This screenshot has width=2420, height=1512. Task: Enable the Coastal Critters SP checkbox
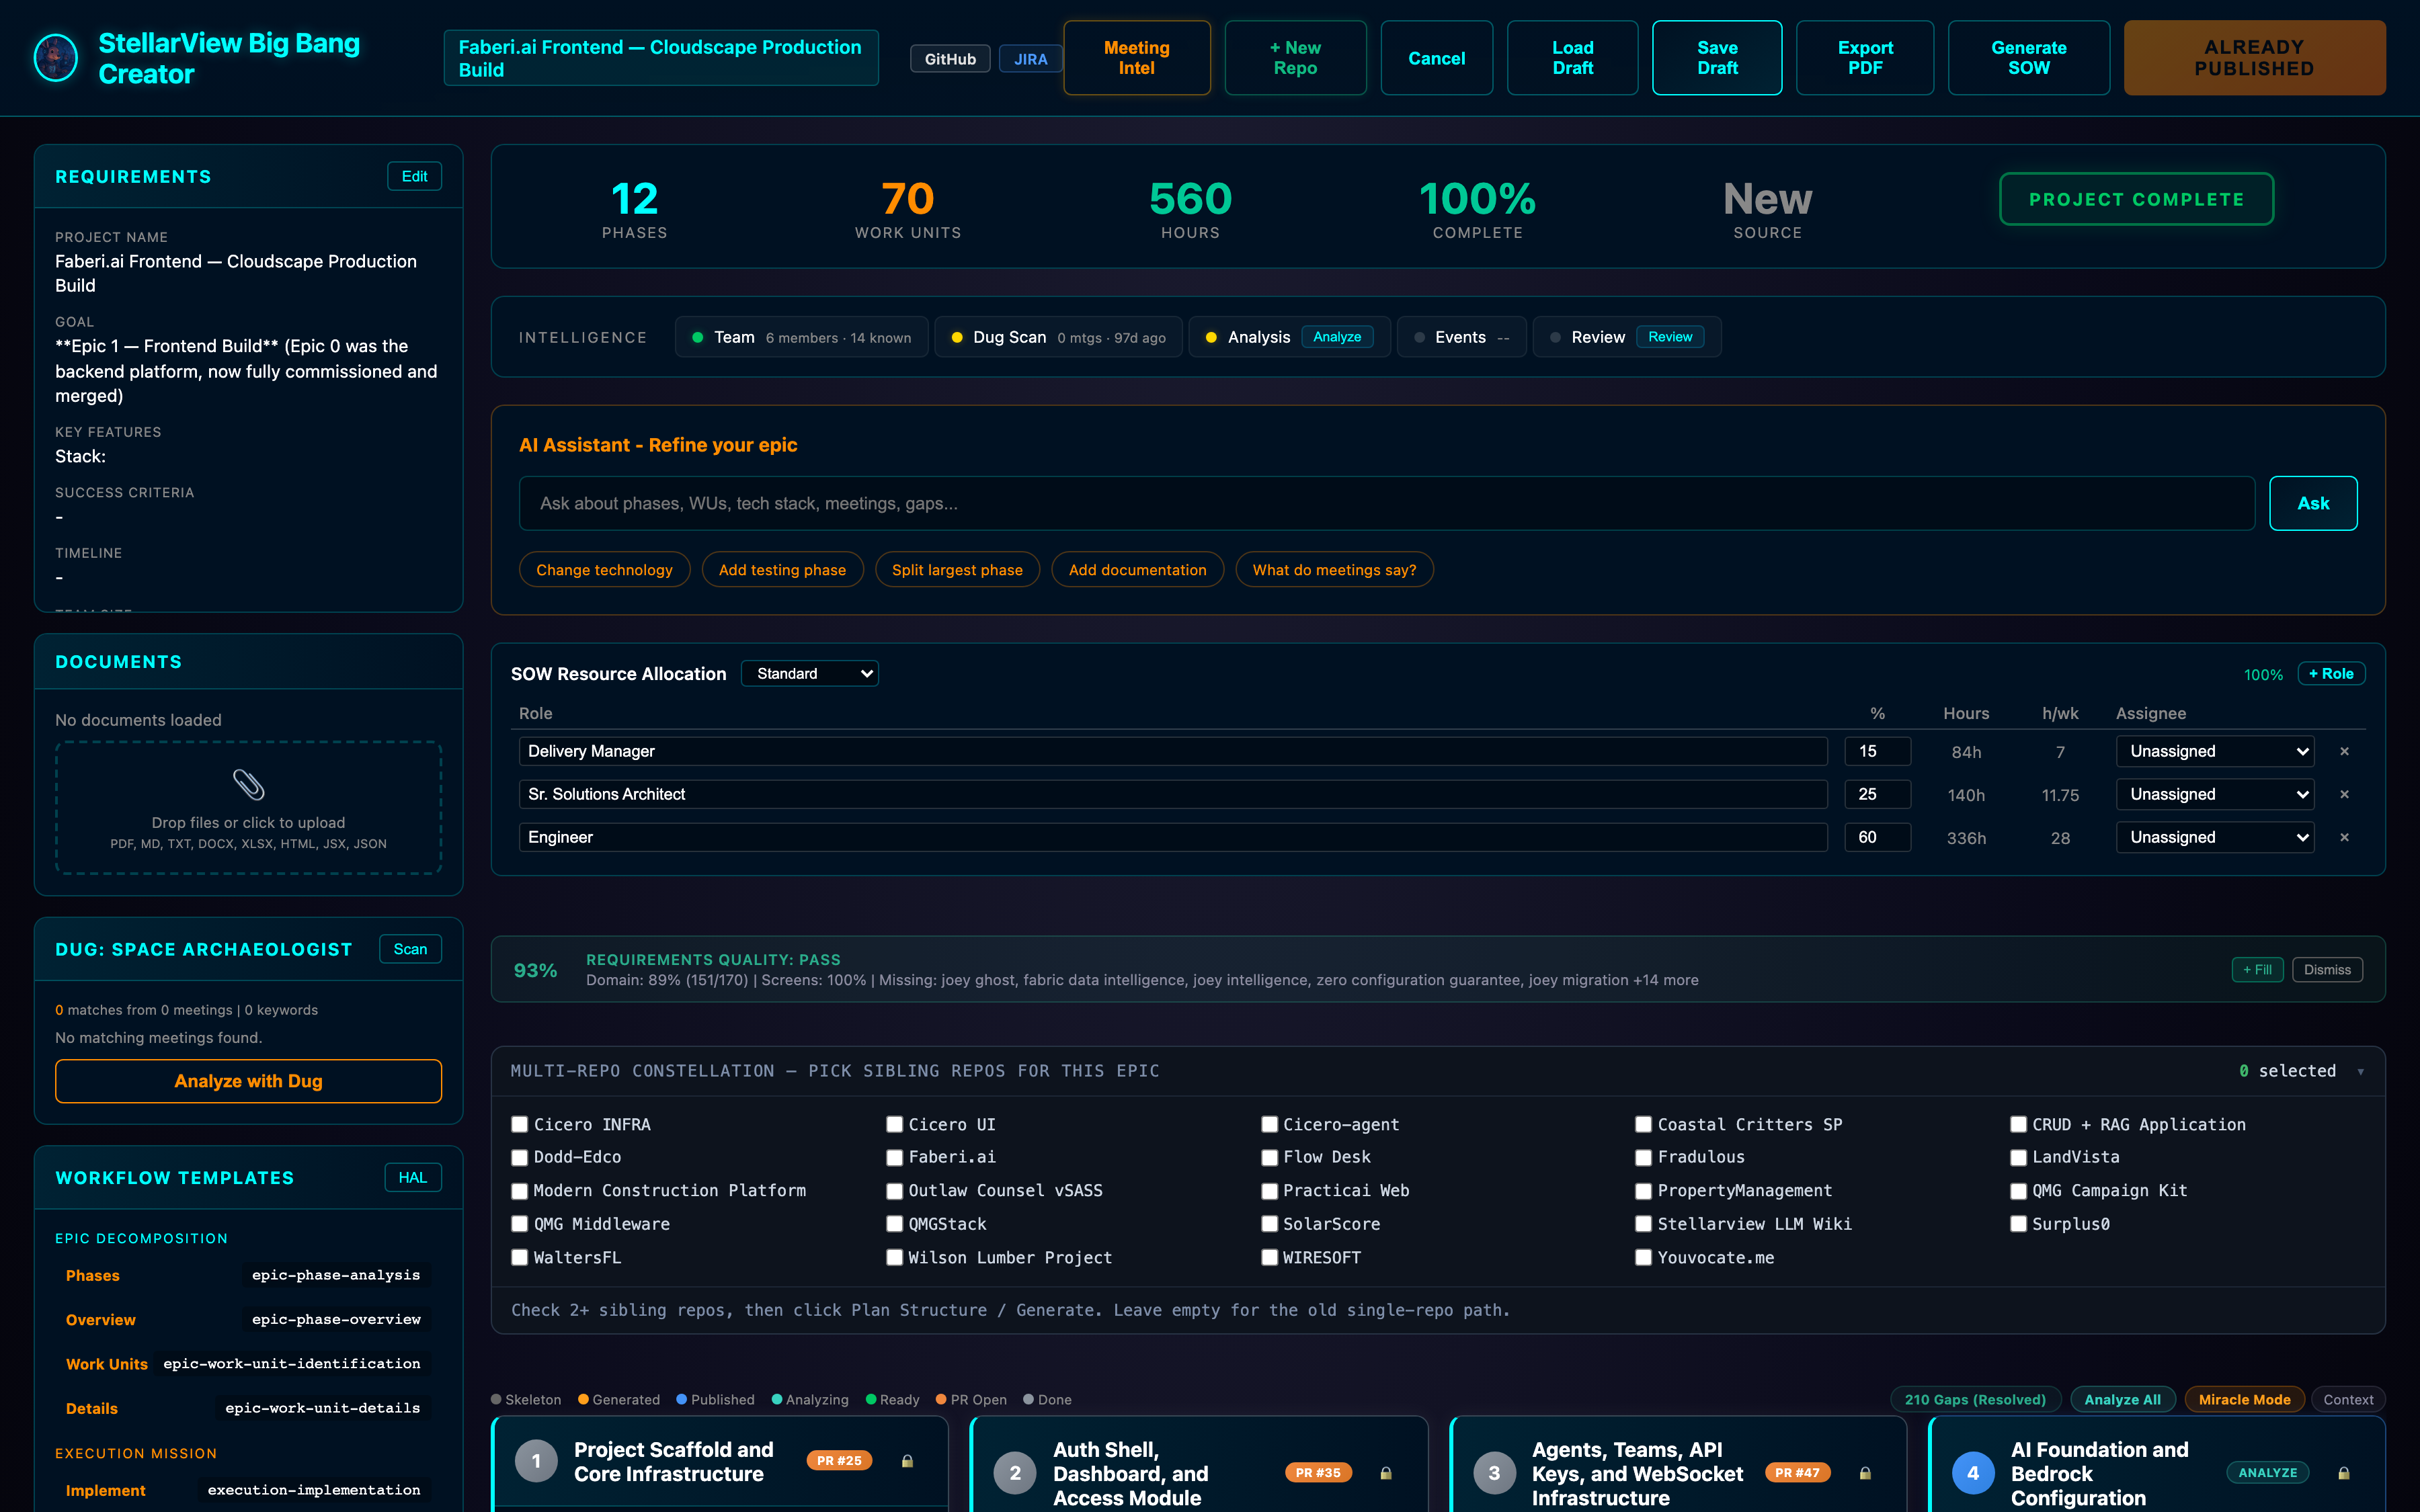coord(1644,1124)
